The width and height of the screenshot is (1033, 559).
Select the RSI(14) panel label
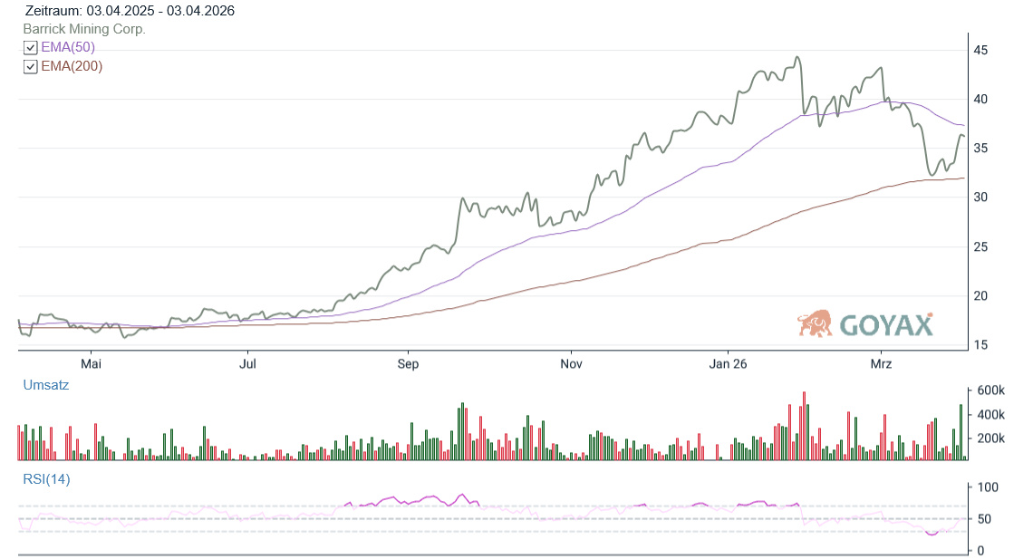pos(46,479)
